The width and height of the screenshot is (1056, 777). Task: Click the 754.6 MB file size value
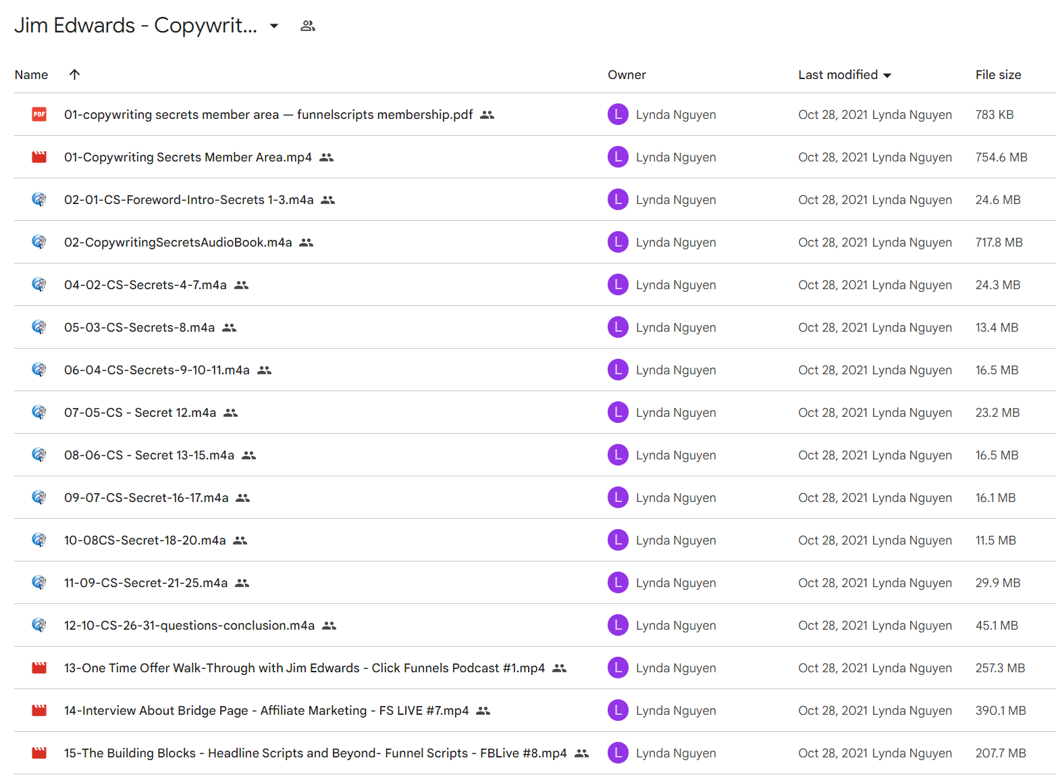(x=1001, y=157)
